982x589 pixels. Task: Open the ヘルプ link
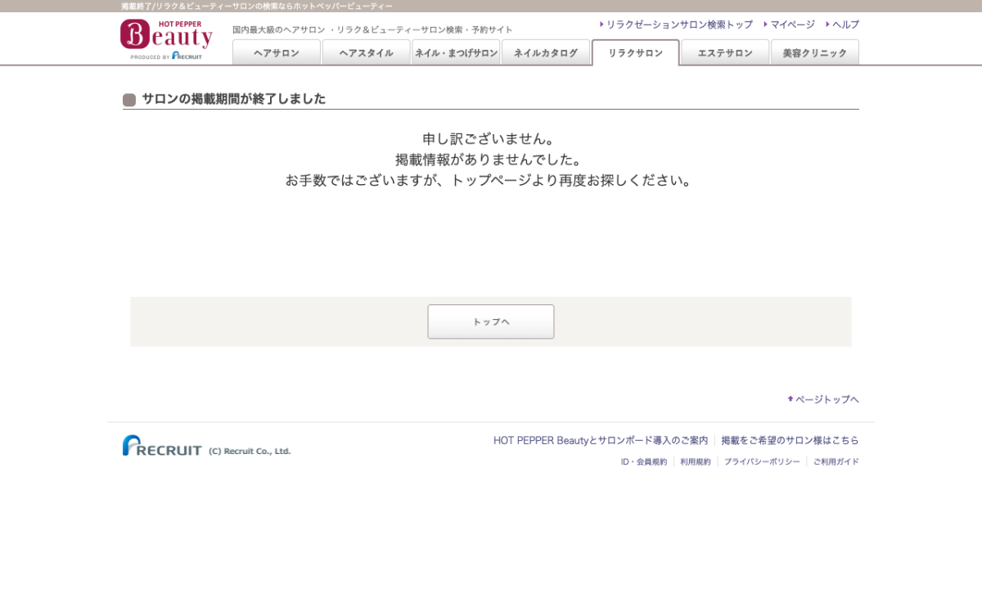[845, 25]
